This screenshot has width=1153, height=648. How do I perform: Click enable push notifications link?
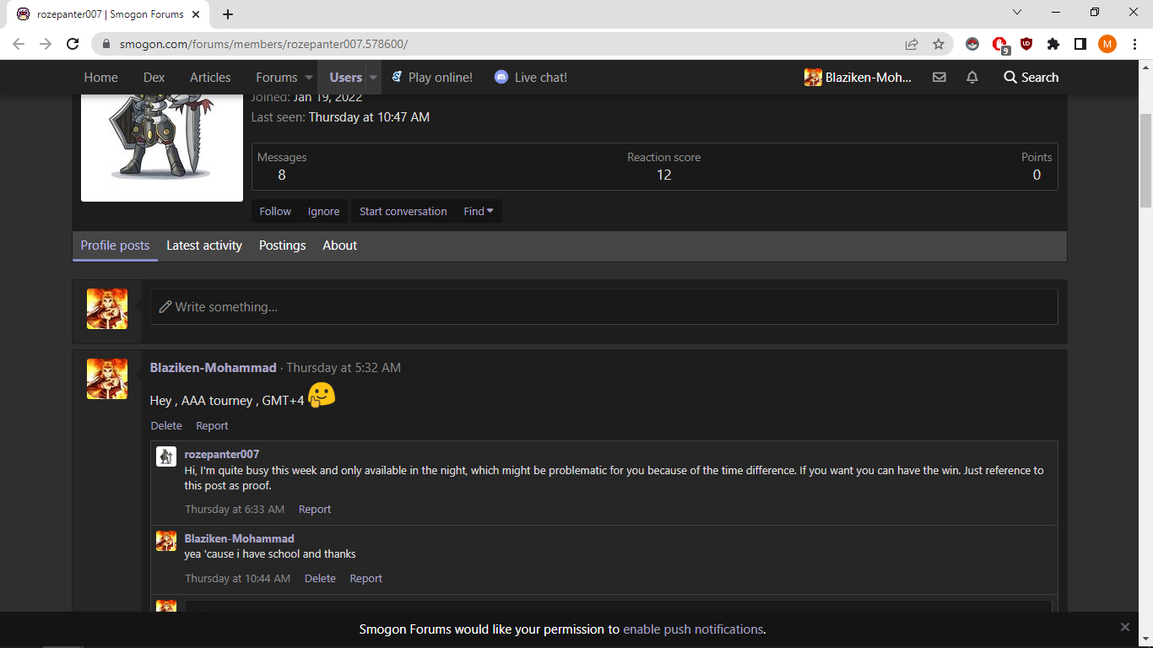pos(693,629)
